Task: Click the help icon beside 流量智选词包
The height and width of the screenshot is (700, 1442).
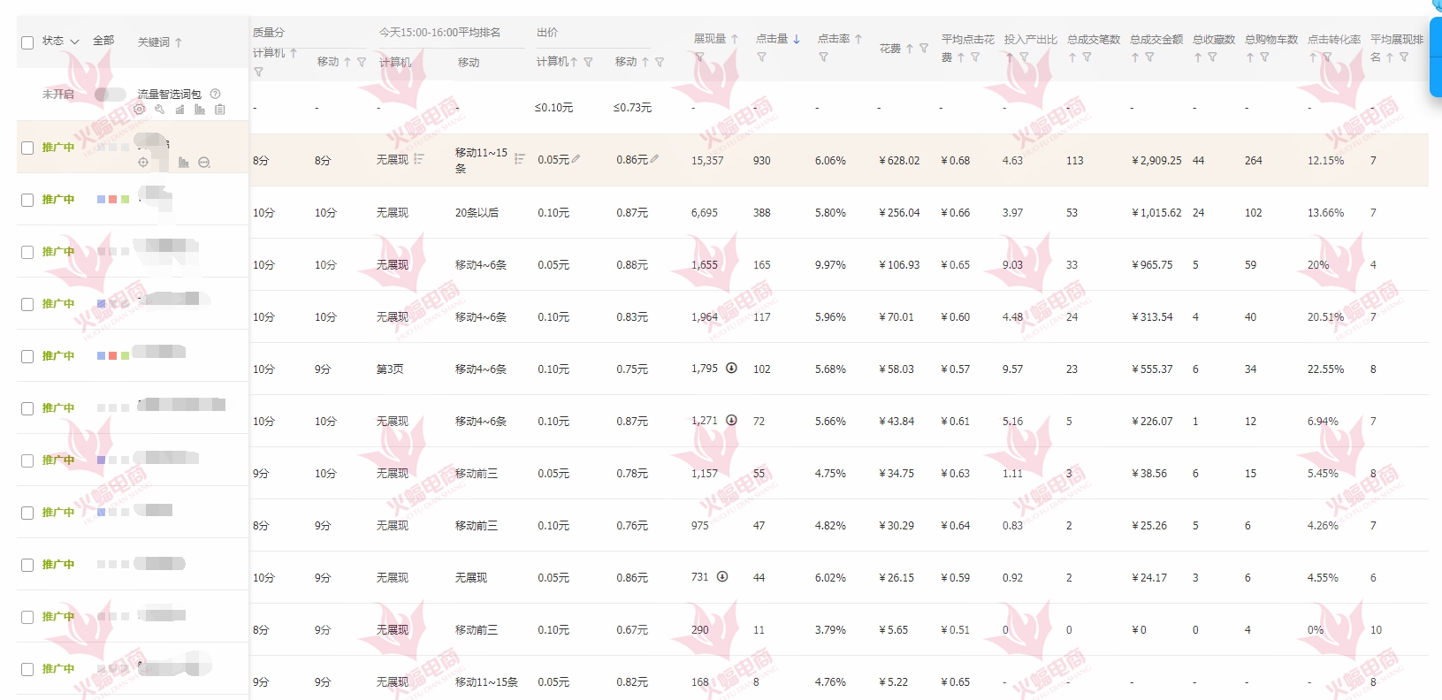Action: click(216, 94)
